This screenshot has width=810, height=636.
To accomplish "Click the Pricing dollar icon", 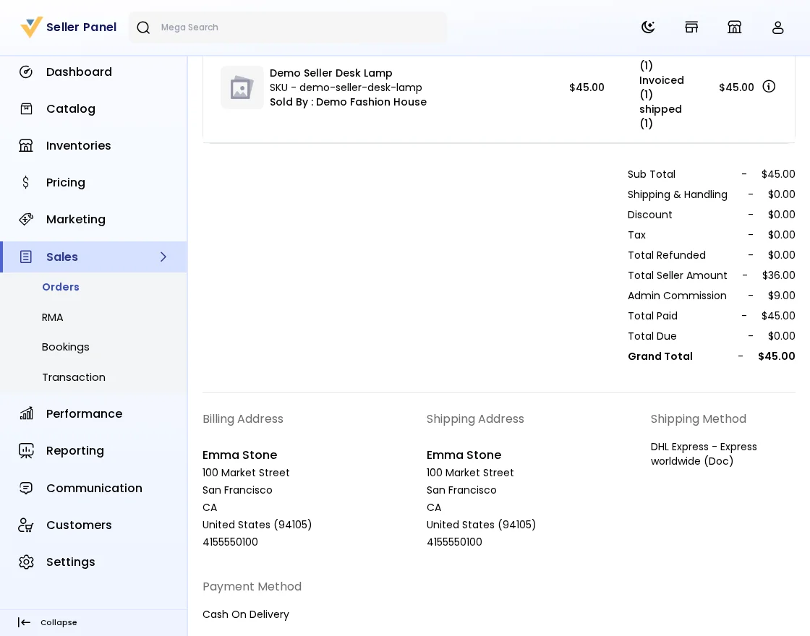I will click(26, 182).
